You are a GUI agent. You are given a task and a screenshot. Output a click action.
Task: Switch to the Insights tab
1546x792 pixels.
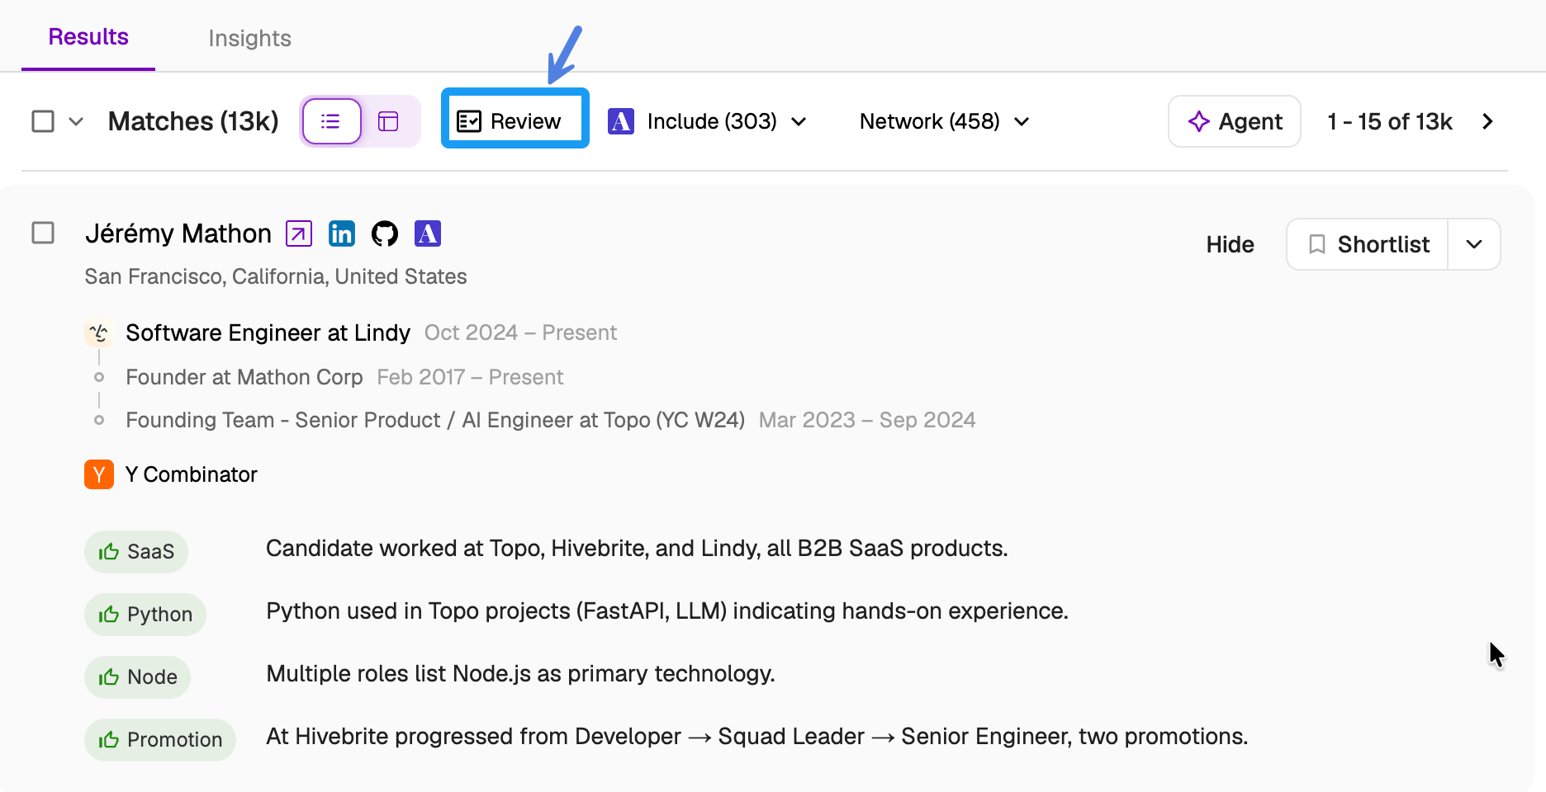[249, 38]
